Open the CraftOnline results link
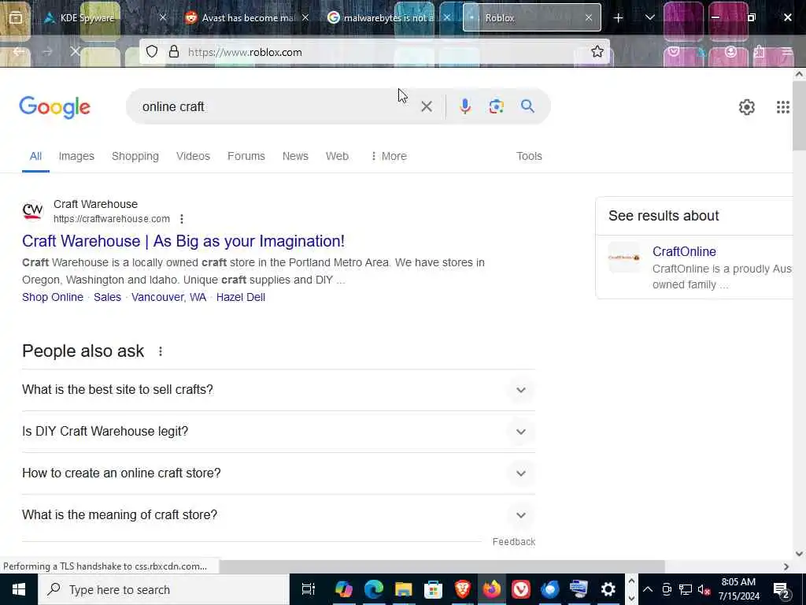This screenshot has height=605, width=806. click(x=684, y=251)
